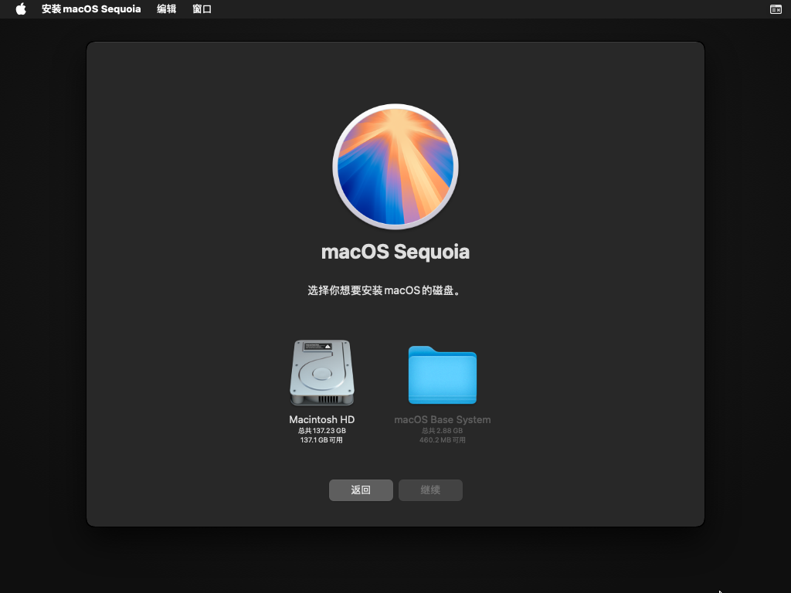Click the macOS Base System label

(x=443, y=419)
